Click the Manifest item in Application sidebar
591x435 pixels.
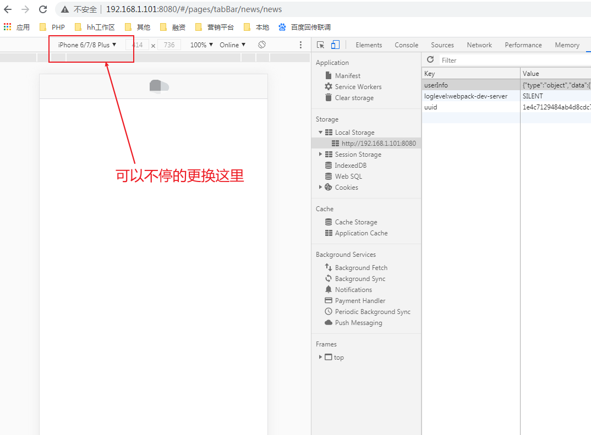click(347, 75)
